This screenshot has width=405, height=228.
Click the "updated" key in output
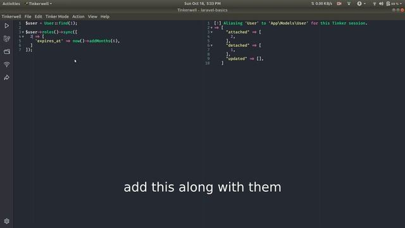236,59
